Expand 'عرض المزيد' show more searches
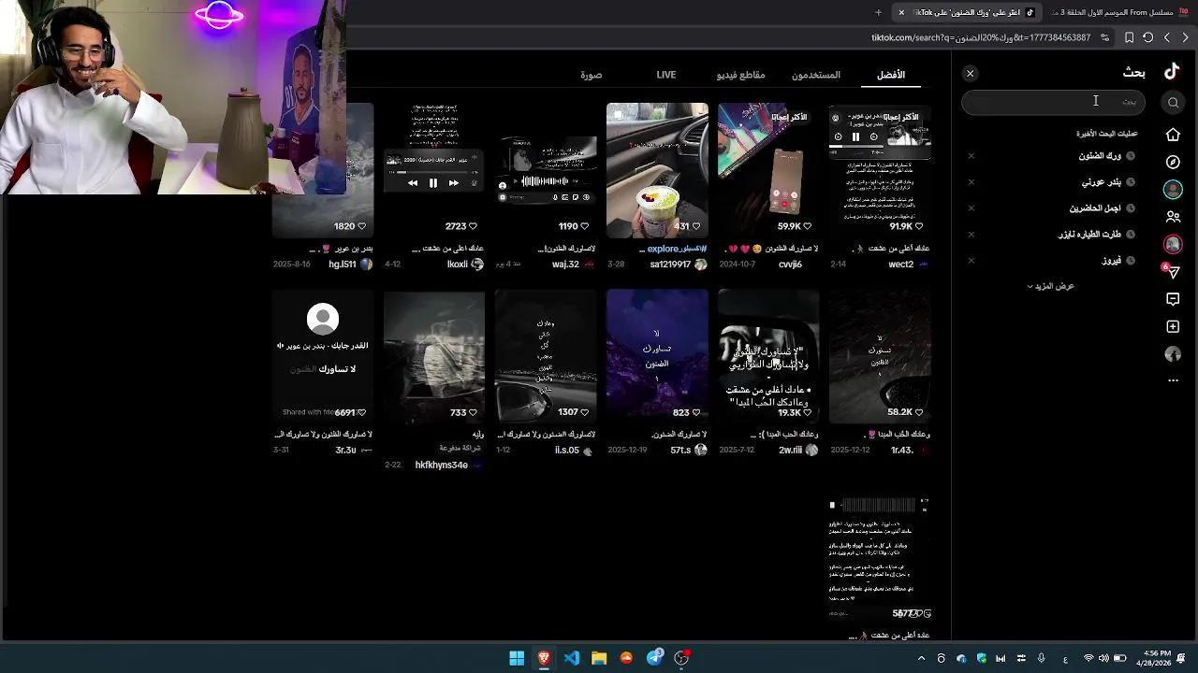The image size is (1198, 673). (1050, 286)
